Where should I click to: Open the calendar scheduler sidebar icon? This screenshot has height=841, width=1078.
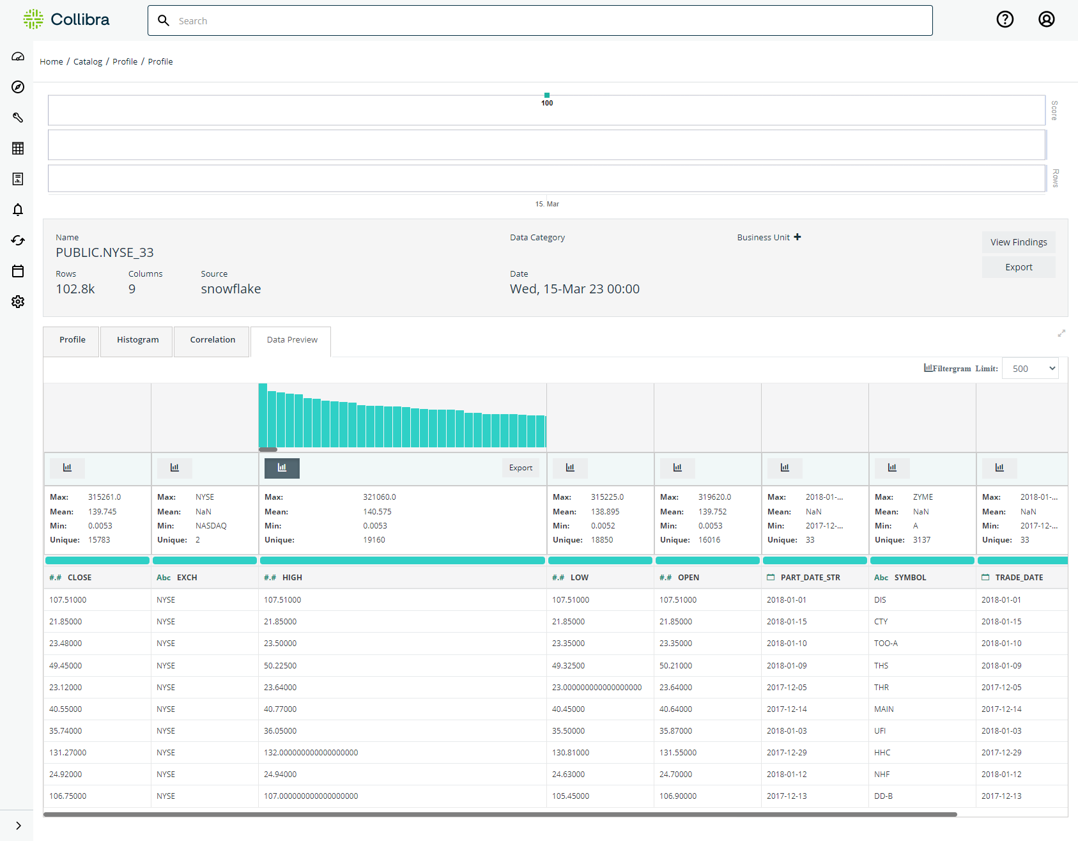(18, 271)
